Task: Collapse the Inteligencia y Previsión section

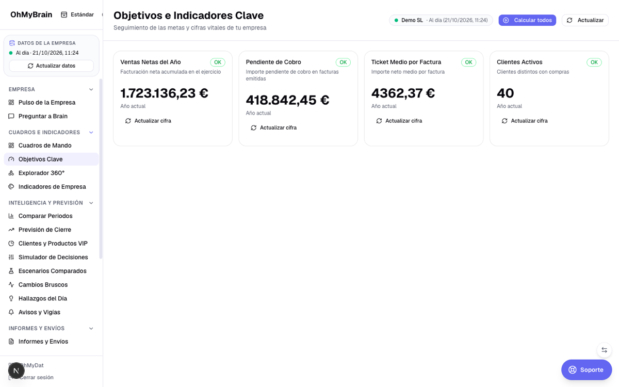Action: point(91,203)
